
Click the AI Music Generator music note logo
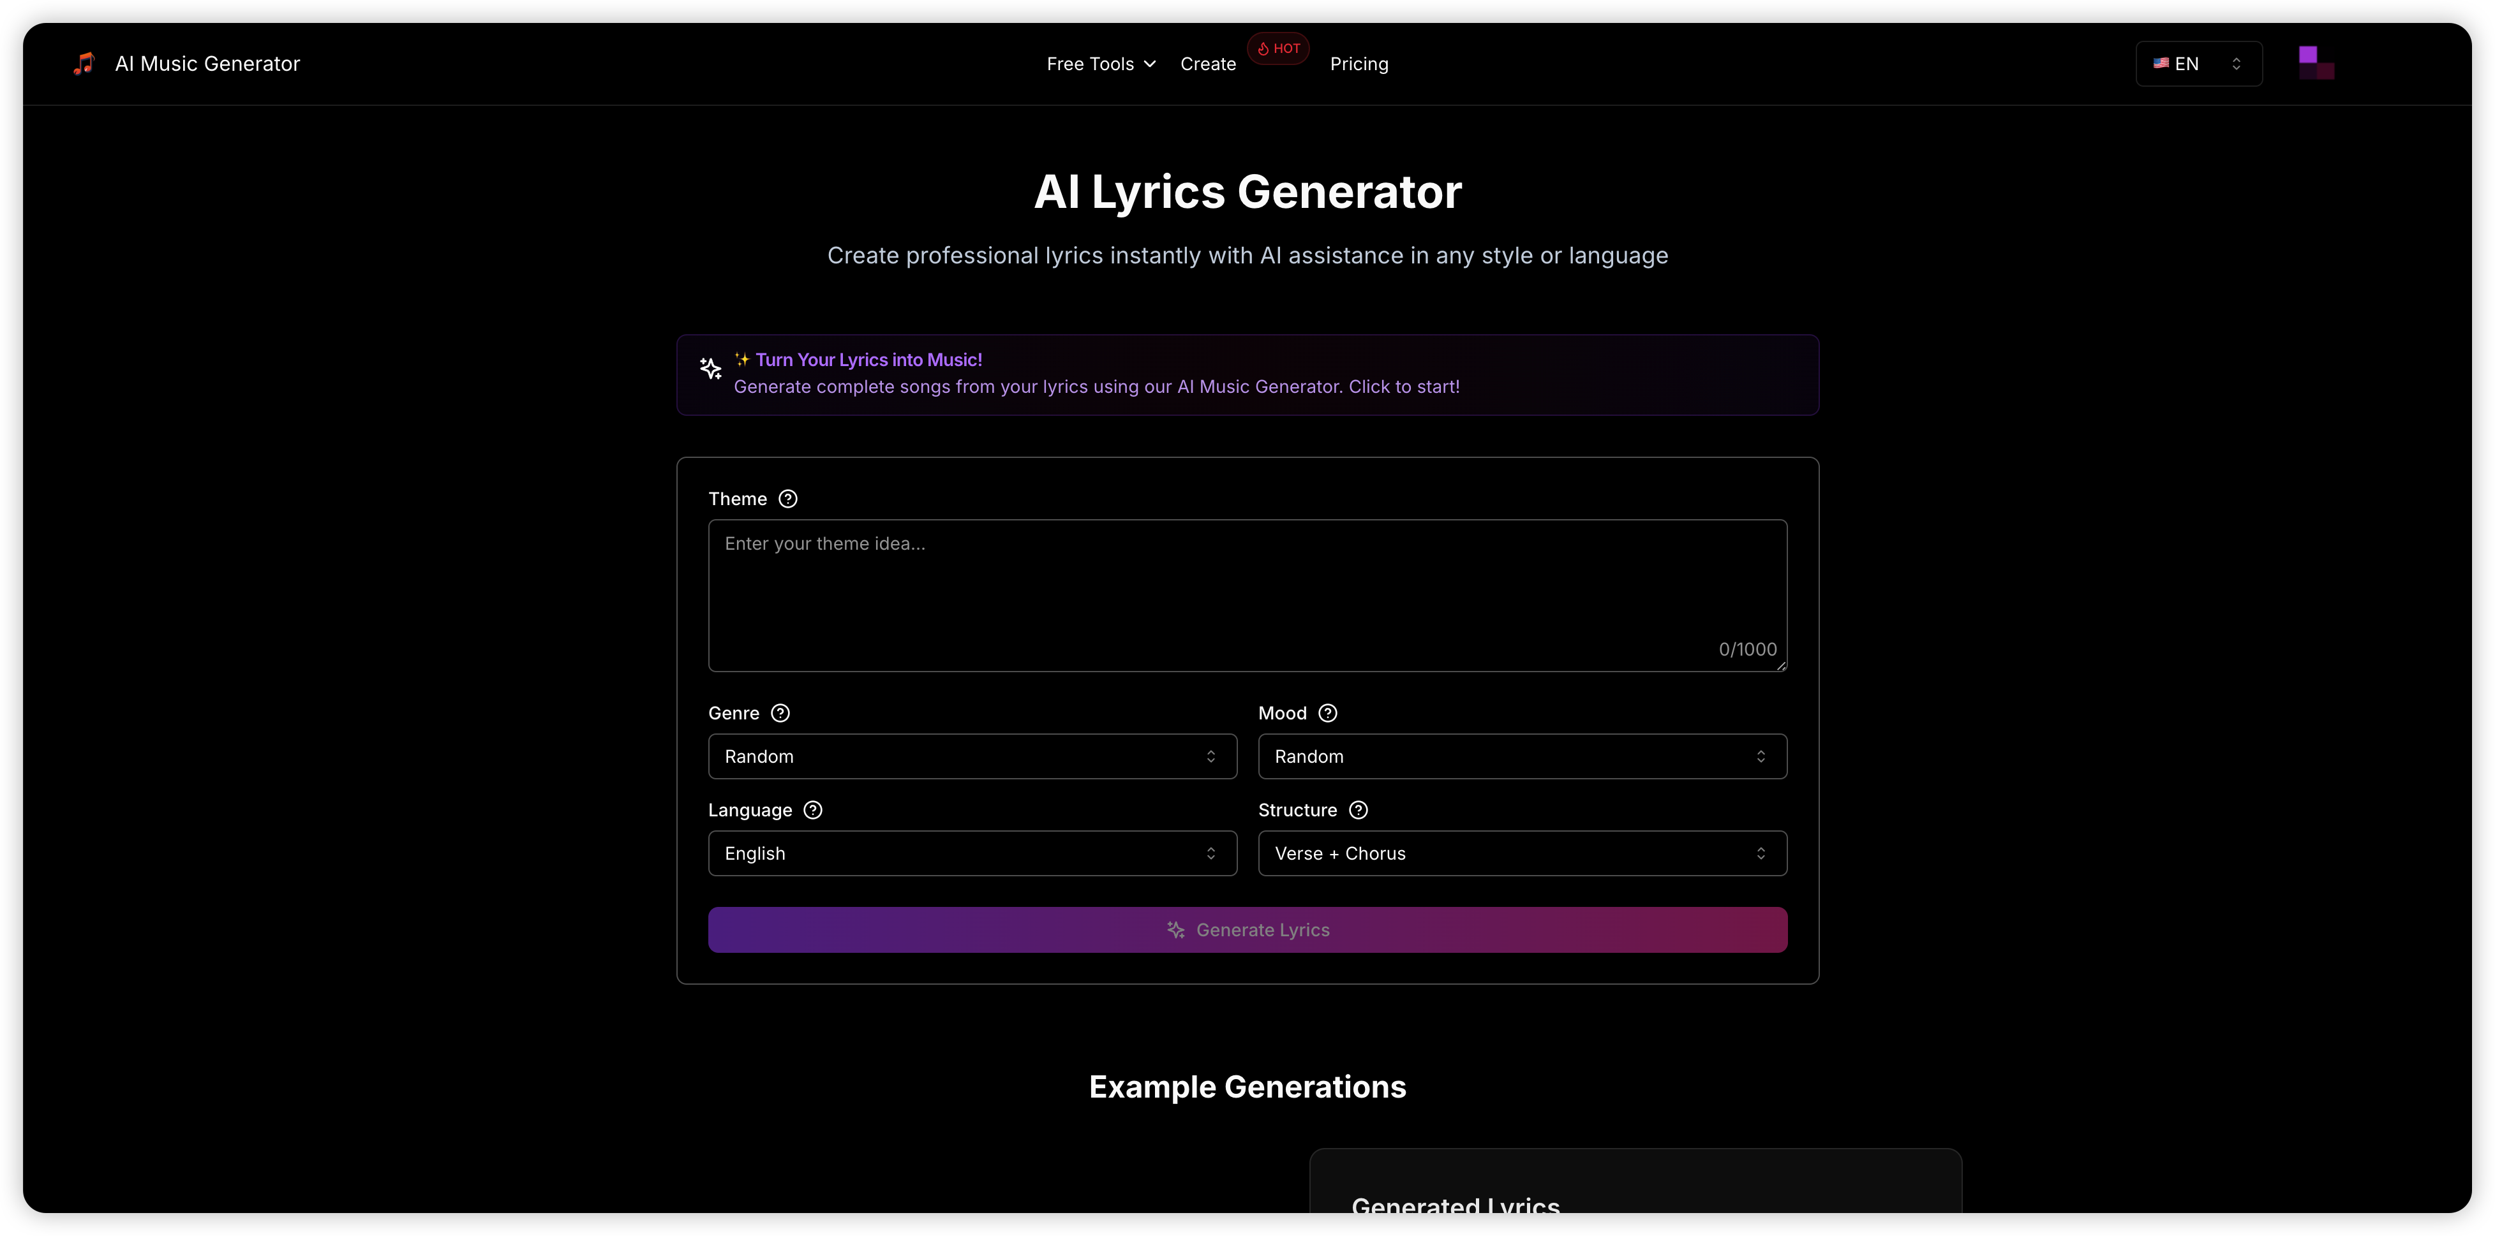[x=84, y=63]
